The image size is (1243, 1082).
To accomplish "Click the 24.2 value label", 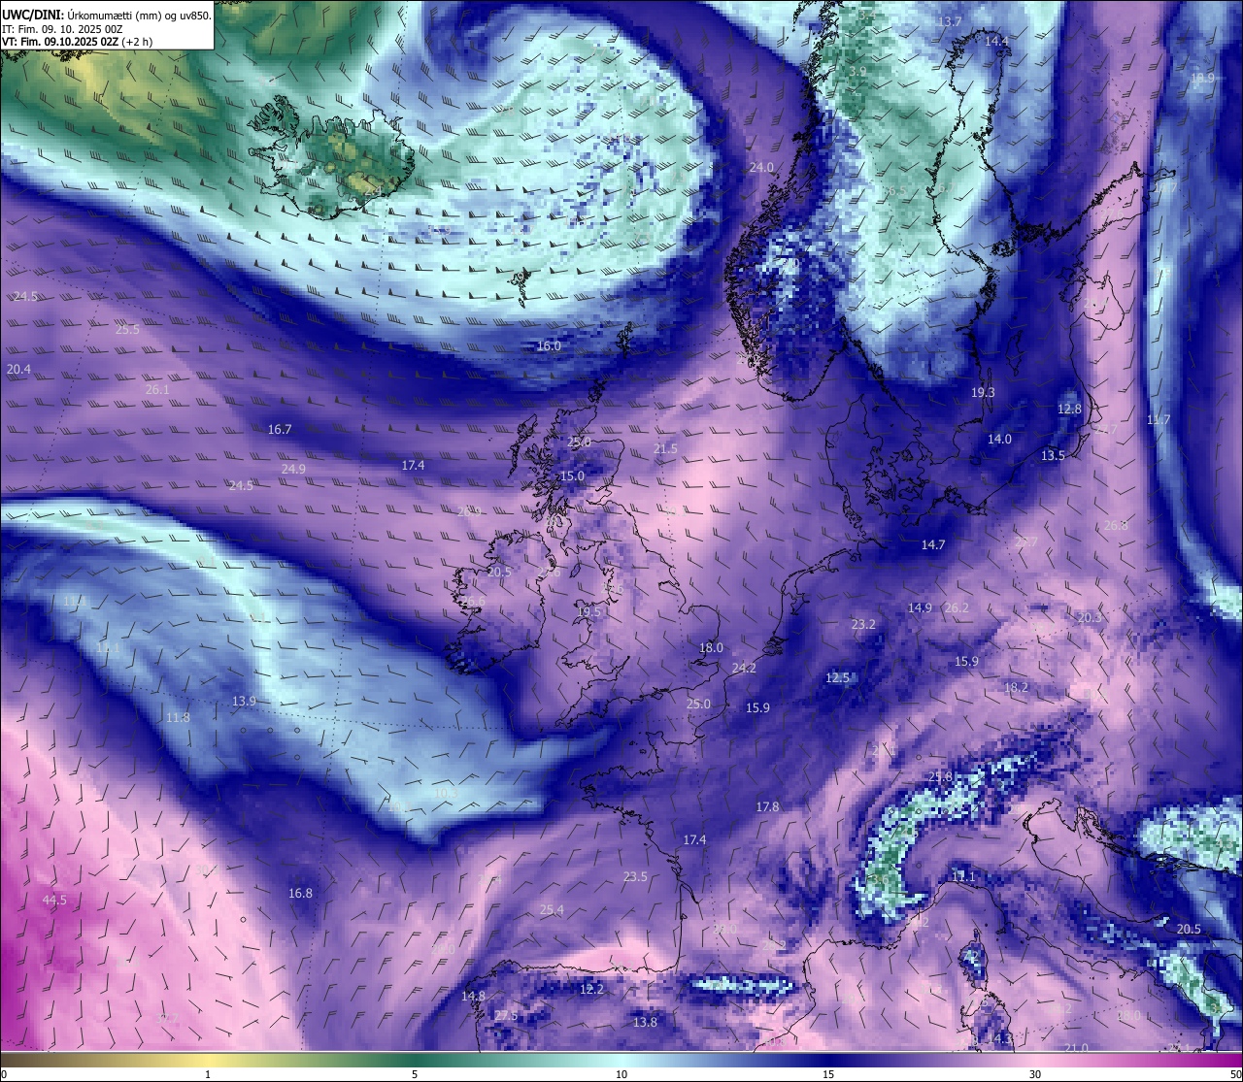I will coord(744,668).
